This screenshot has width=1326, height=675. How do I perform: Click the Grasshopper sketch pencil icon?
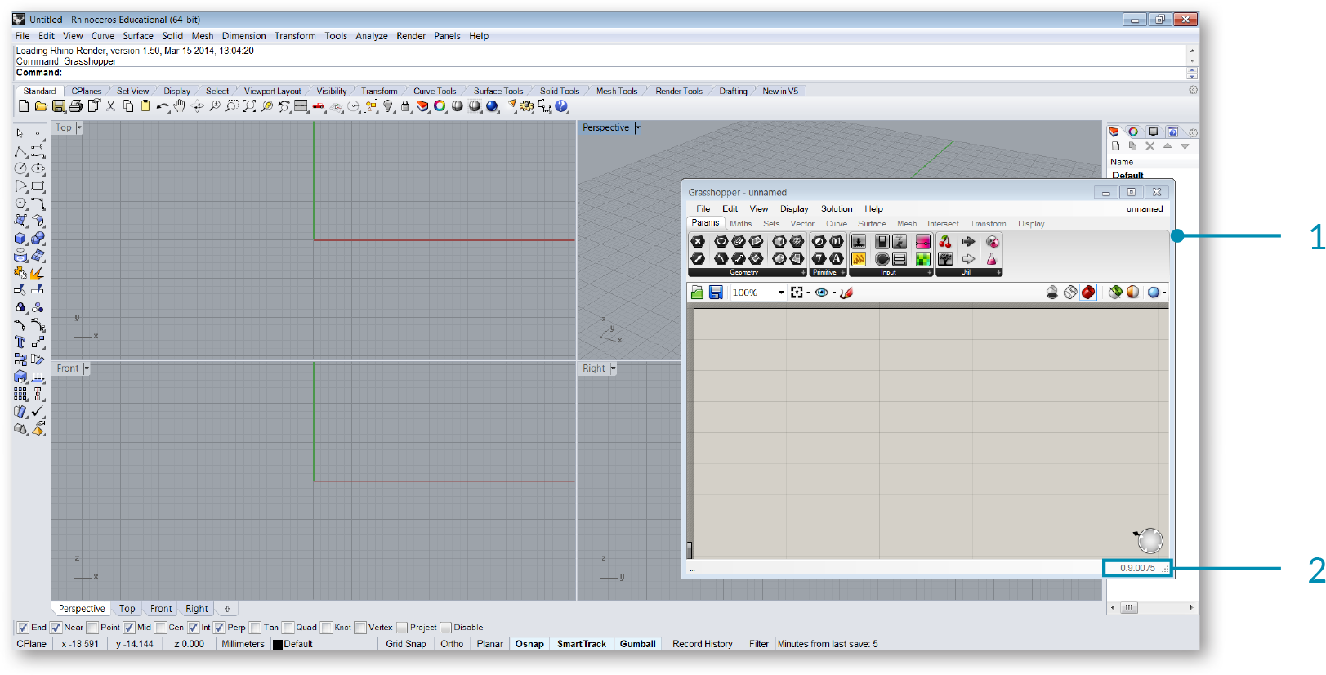[x=846, y=293]
